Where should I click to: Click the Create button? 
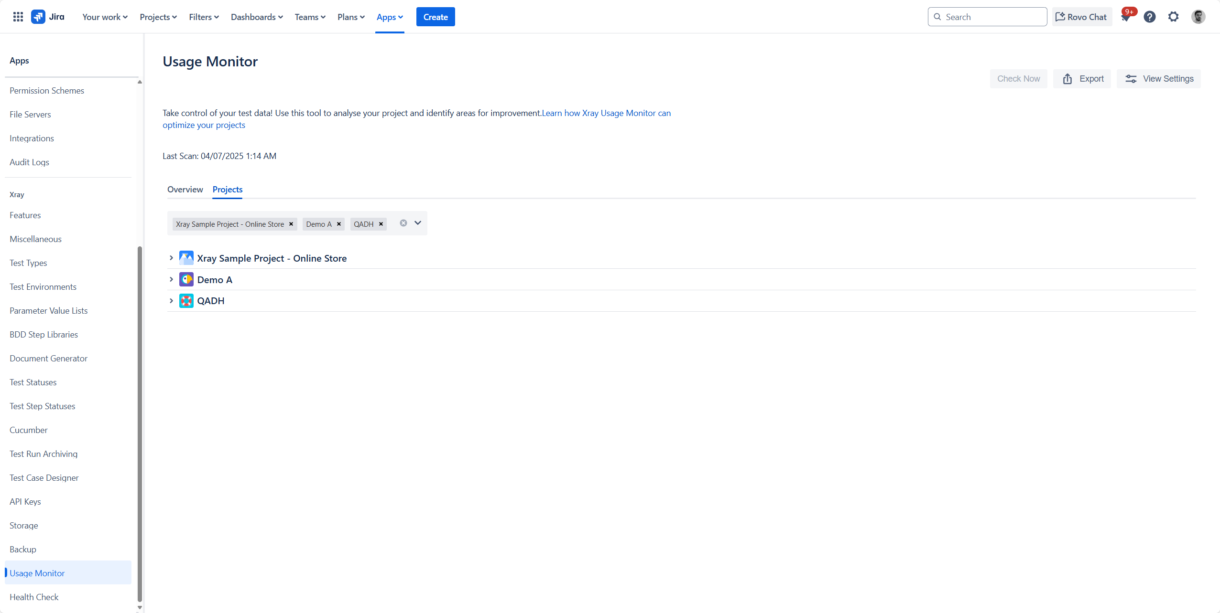point(436,17)
